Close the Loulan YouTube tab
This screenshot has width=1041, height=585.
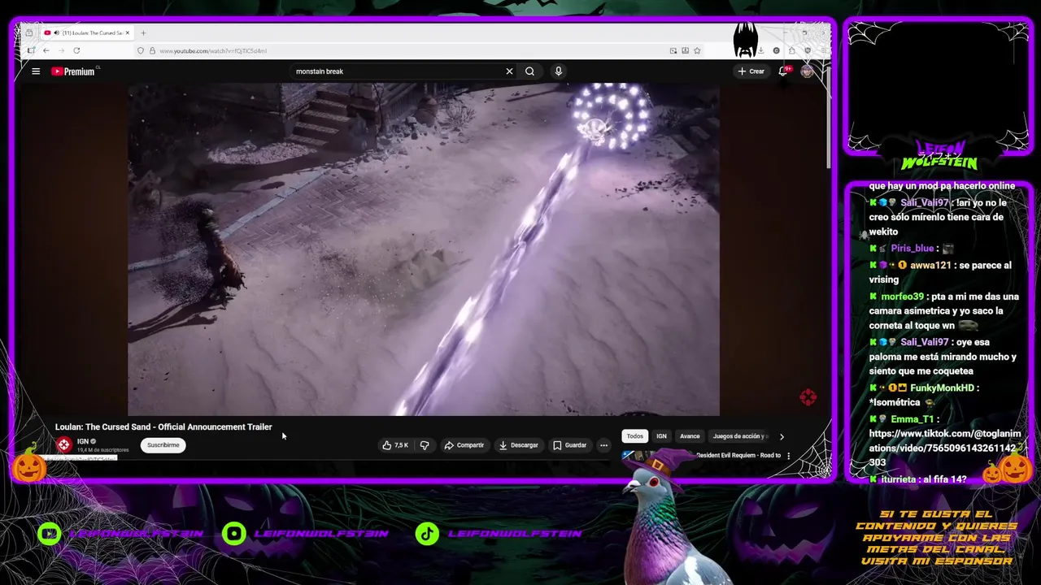pos(127,33)
